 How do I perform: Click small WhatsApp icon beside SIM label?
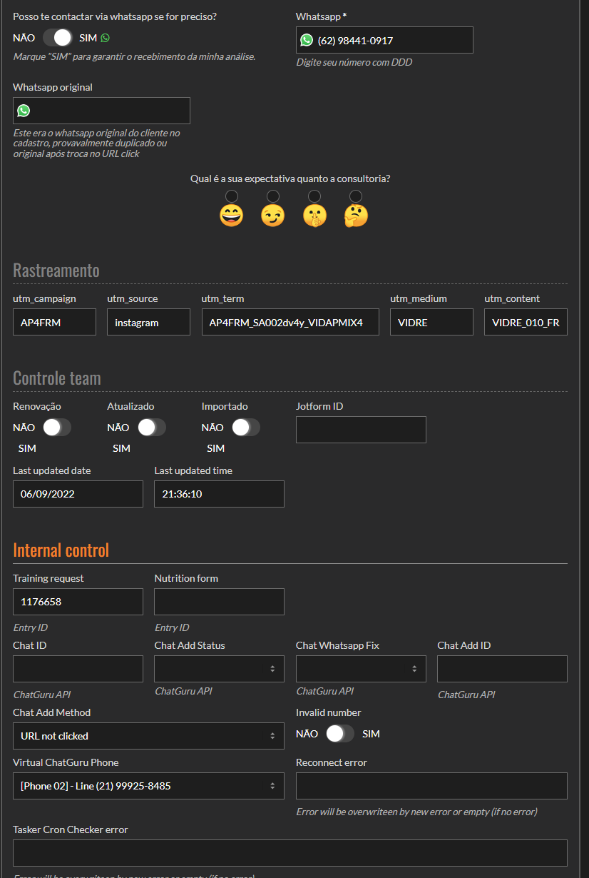[x=106, y=38]
